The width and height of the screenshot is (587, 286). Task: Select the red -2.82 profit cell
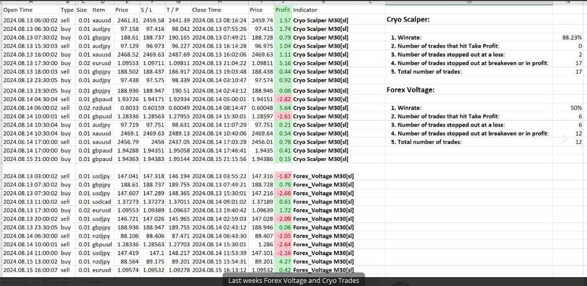[283, 99]
